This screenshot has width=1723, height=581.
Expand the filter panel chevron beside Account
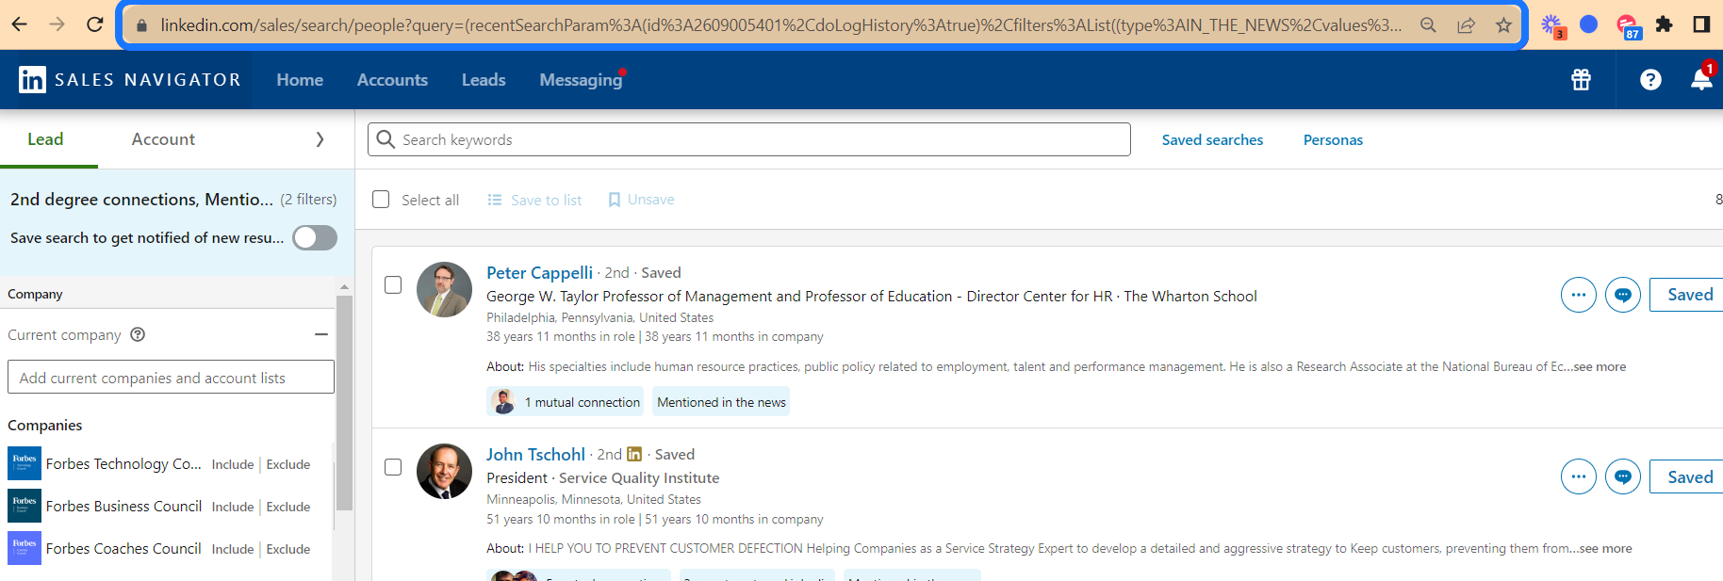(x=320, y=139)
